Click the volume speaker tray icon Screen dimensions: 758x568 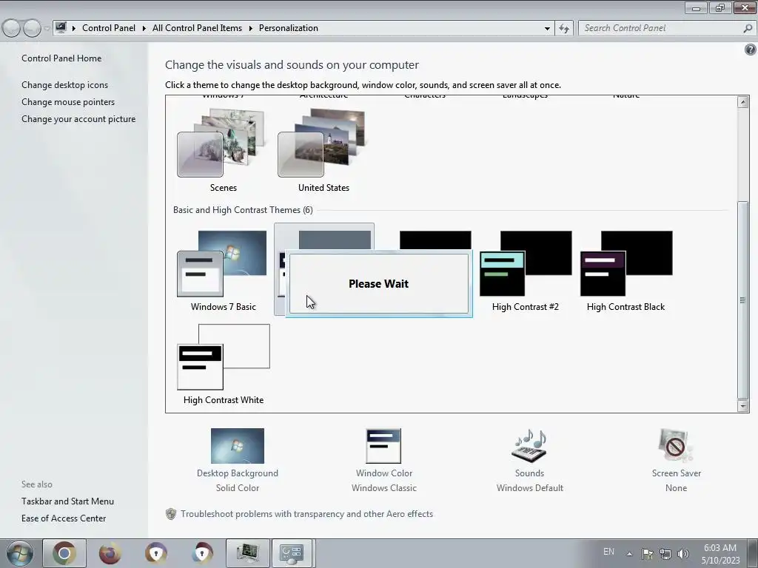[x=682, y=553]
